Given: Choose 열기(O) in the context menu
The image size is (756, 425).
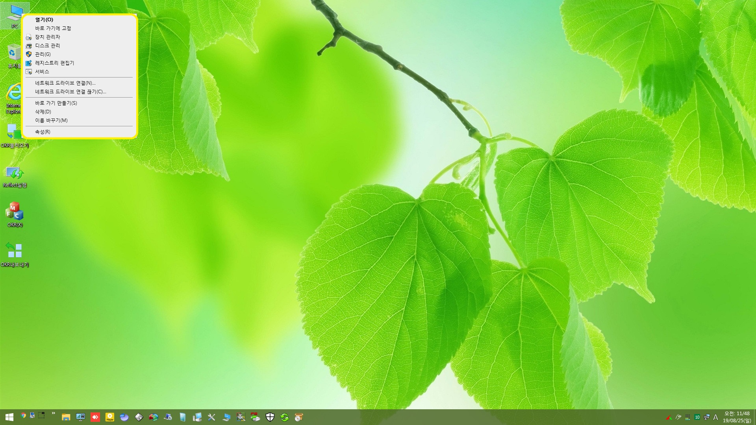Looking at the screenshot, I should (79, 20).
